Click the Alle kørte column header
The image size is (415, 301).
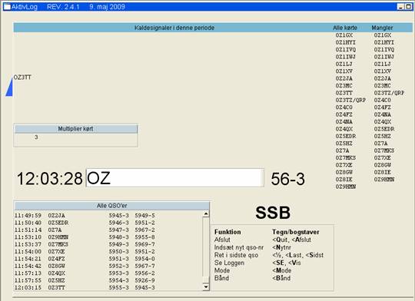point(345,28)
